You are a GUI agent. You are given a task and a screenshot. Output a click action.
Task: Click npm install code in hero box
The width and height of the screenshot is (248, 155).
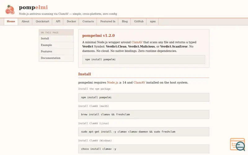pos(144,60)
